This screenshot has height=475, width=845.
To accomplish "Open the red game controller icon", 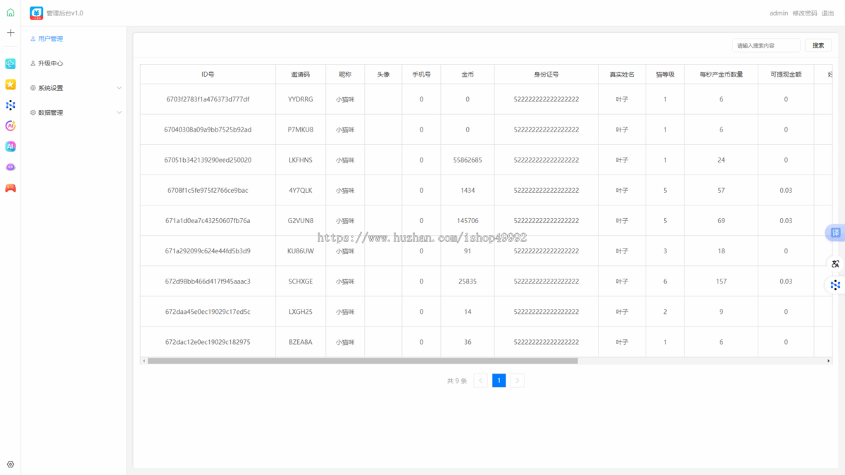I will pos(11,188).
